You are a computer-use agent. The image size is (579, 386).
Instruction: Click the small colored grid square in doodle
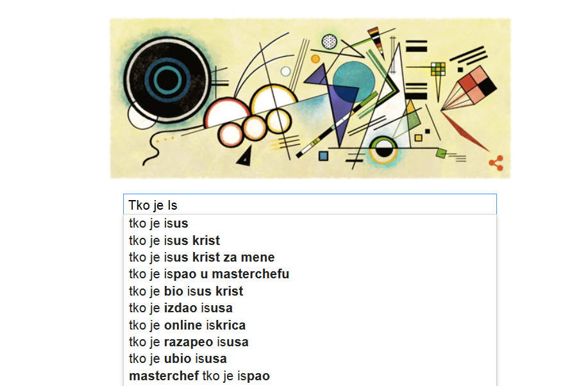pos(438,69)
